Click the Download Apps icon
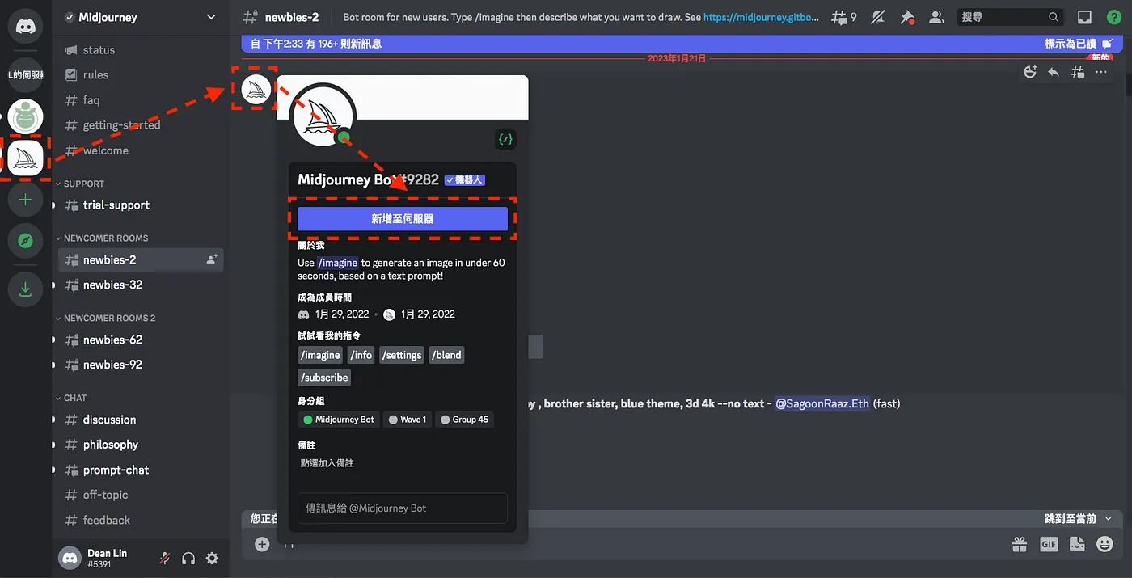Viewport: 1132px width, 578px height. coord(25,289)
